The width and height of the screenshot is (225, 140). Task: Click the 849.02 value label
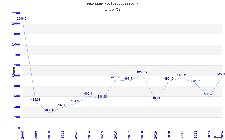195,81
